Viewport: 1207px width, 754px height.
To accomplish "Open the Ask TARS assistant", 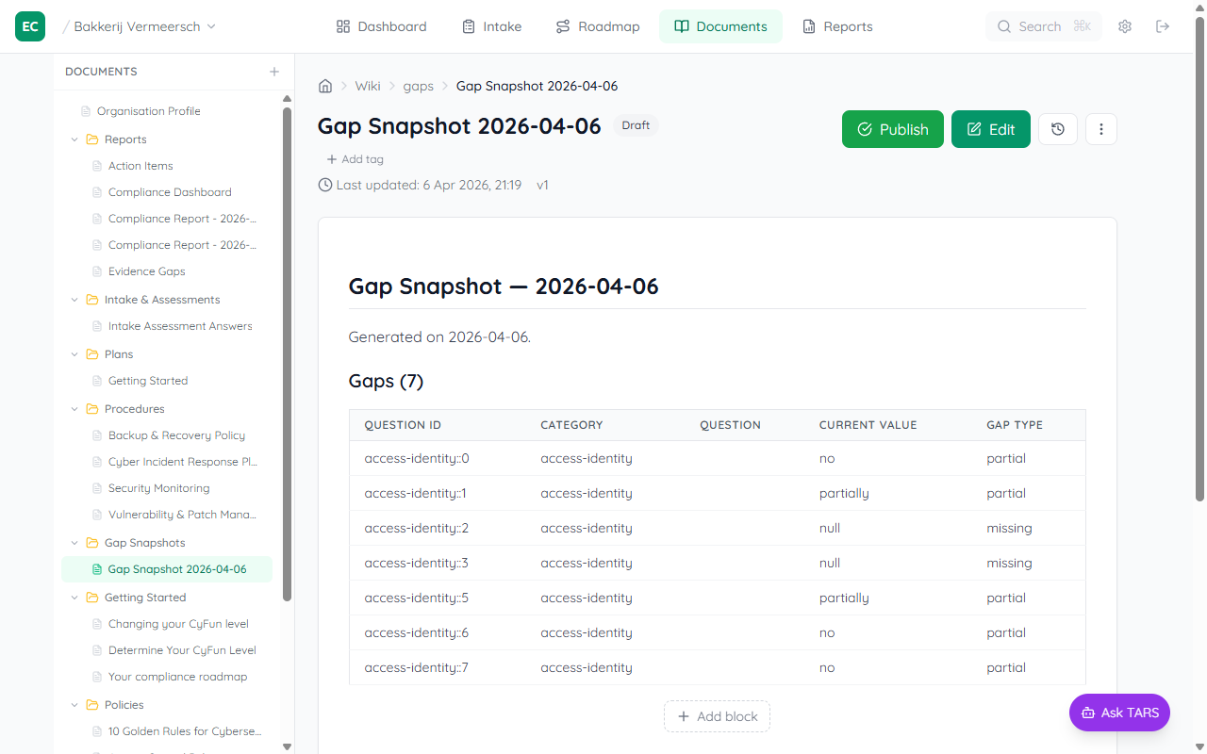I will click(x=1119, y=713).
